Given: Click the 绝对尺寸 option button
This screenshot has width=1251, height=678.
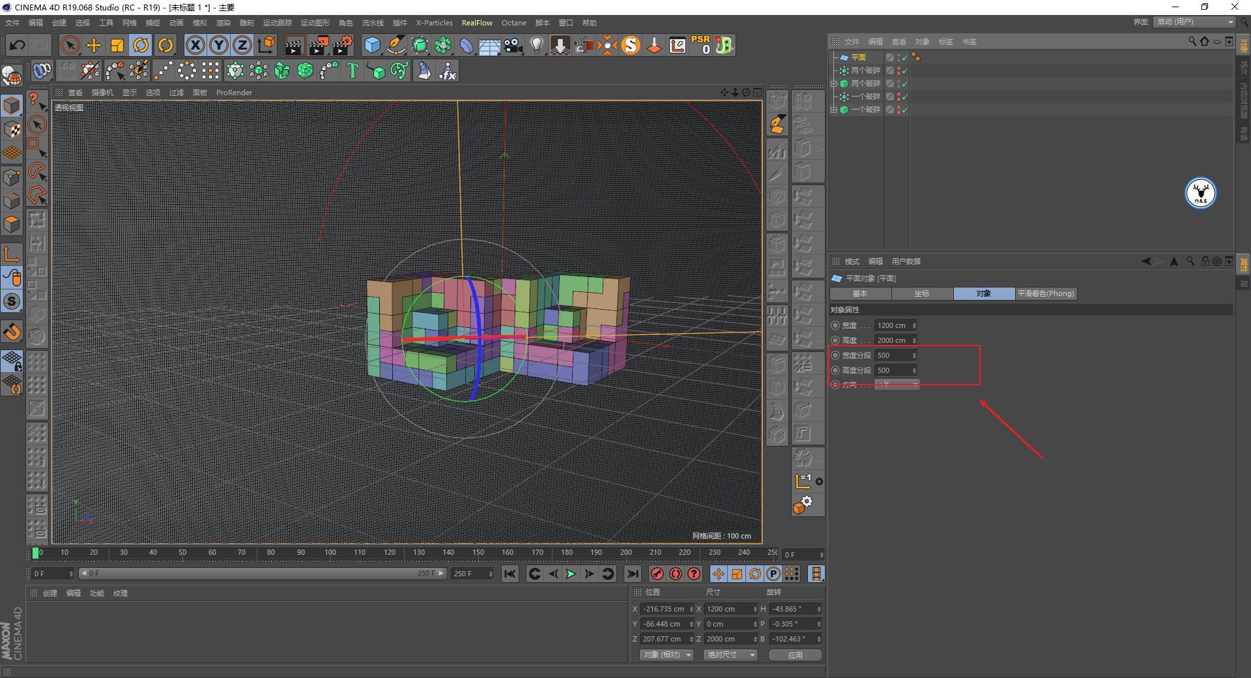Looking at the screenshot, I should 725,655.
